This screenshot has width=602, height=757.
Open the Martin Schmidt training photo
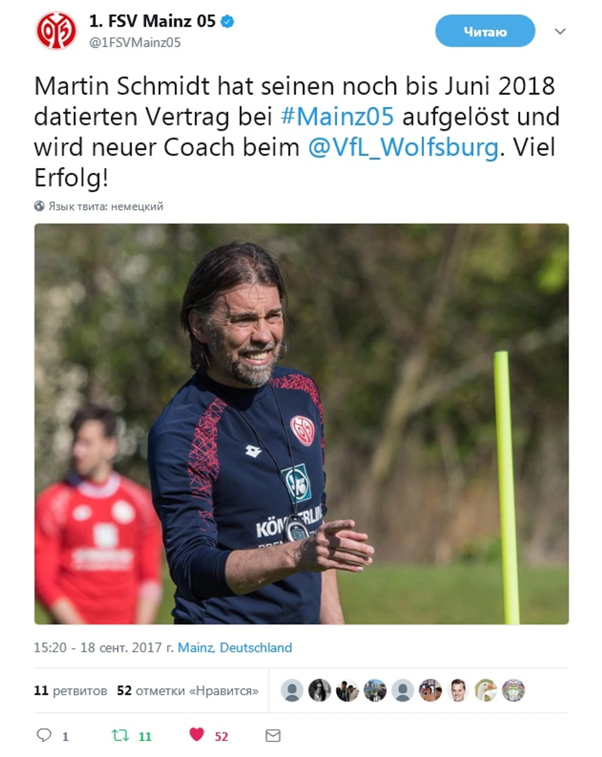tap(301, 424)
